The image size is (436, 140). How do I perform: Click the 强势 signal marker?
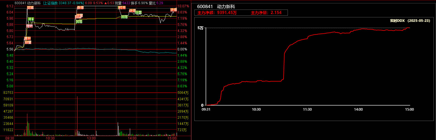tap(30, 26)
